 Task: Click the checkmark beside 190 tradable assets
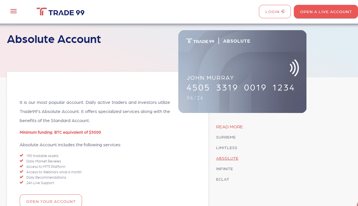click(x=21, y=155)
